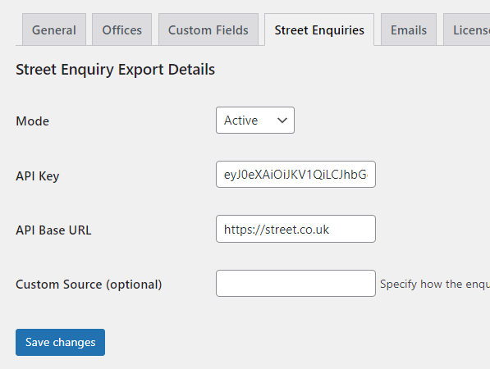The height and width of the screenshot is (369, 490).
Task: Click the 'Specify how the enqu' help text
Action: coord(435,284)
